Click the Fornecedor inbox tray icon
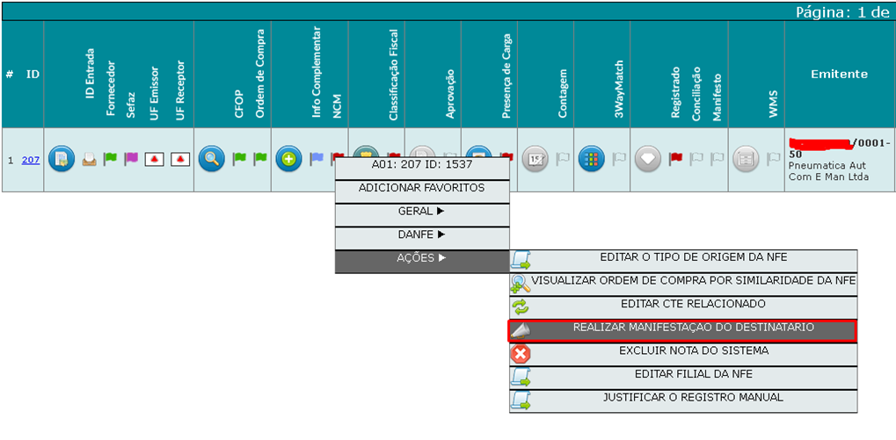 coord(90,159)
